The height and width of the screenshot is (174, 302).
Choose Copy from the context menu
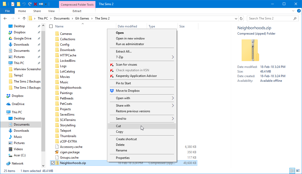pos(142,132)
